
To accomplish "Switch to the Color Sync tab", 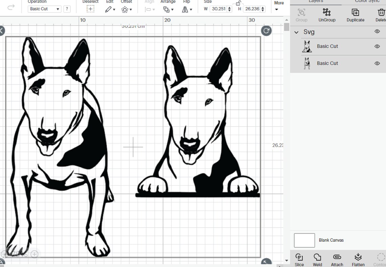I will pyautogui.click(x=366, y=1).
